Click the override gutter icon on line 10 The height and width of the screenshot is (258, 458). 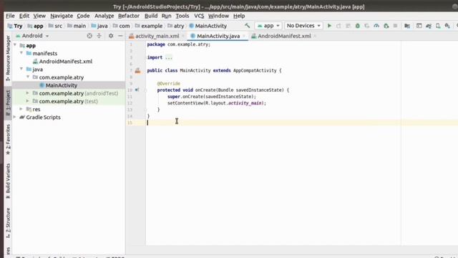click(x=137, y=90)
